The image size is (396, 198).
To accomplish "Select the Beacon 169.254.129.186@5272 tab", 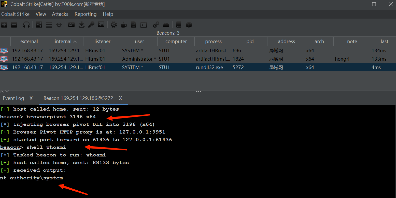I will click(x=78, y=98).
